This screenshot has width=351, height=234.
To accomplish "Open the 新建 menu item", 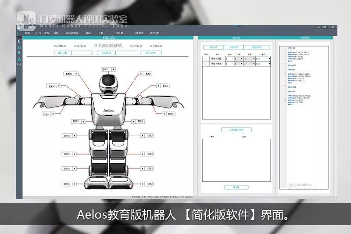I will coord(27,33).
